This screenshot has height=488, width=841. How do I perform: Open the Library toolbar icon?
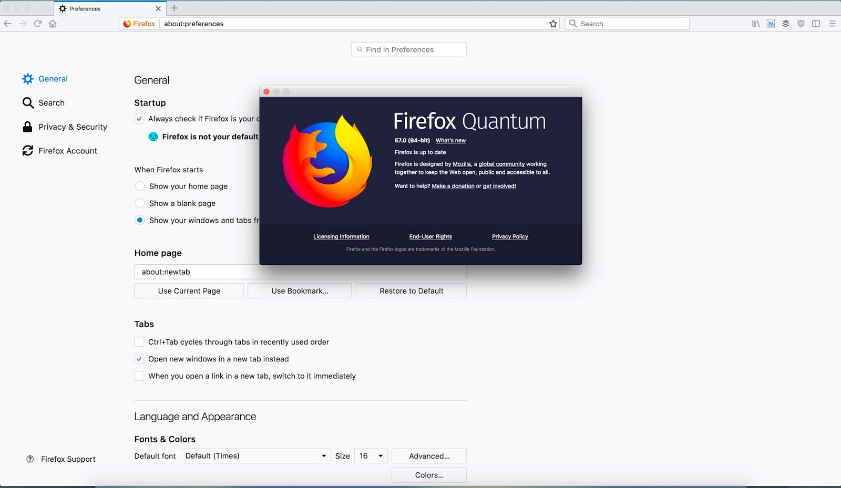click(756, 24)
